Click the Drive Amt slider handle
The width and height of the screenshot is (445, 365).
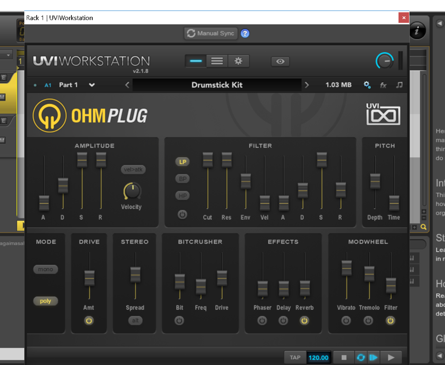point(89,279)
